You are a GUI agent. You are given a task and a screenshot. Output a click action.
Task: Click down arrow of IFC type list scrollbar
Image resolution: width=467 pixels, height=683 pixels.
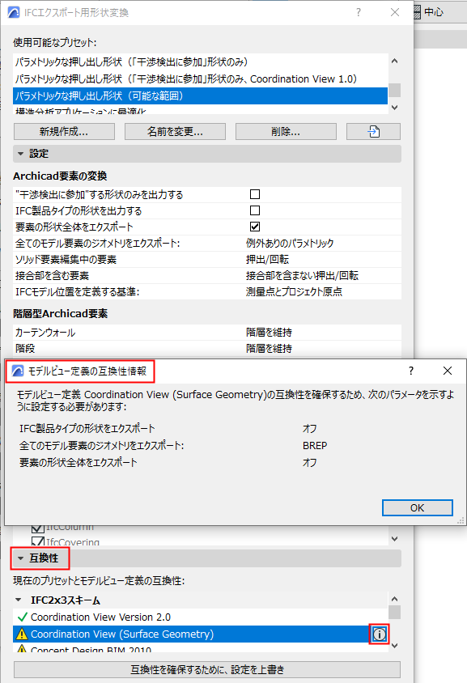(394, 539)
